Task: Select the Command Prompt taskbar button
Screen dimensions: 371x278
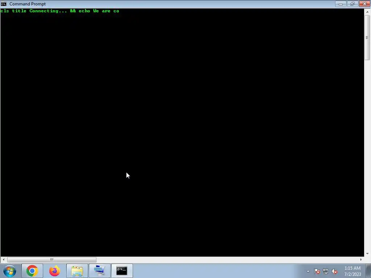Action: click(x=122, y=271)
